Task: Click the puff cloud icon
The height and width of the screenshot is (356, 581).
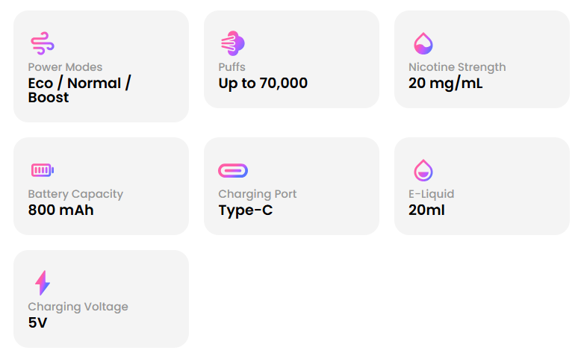Action: [x=233, y=43]
